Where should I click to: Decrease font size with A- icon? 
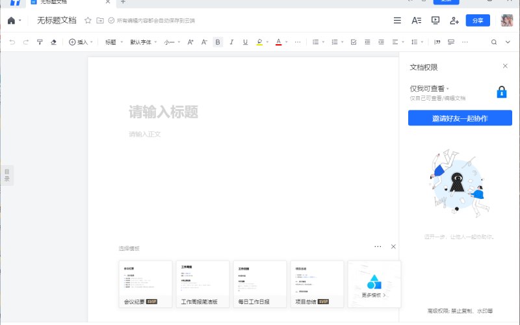pos(204,42)
